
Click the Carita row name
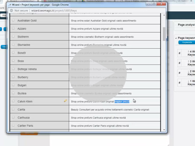tap(21, 109)
